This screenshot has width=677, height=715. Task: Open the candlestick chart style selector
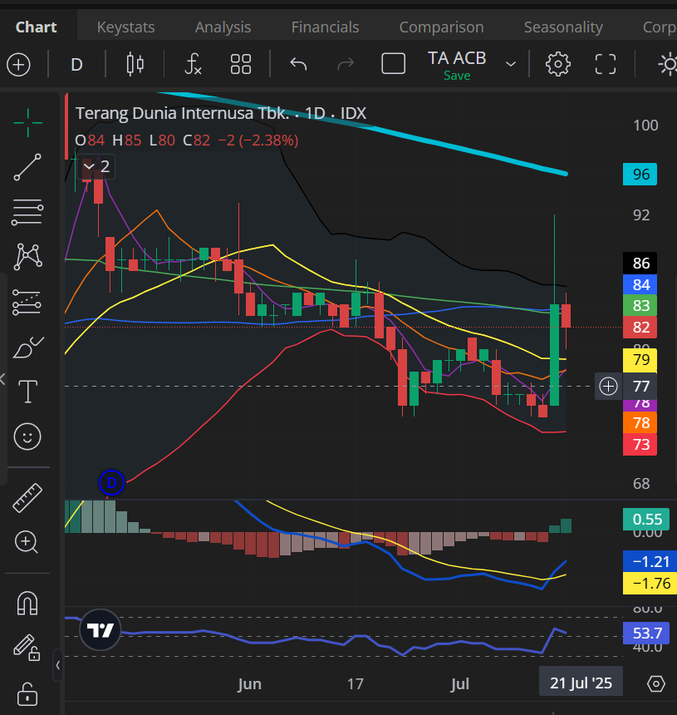click(135, 64)
